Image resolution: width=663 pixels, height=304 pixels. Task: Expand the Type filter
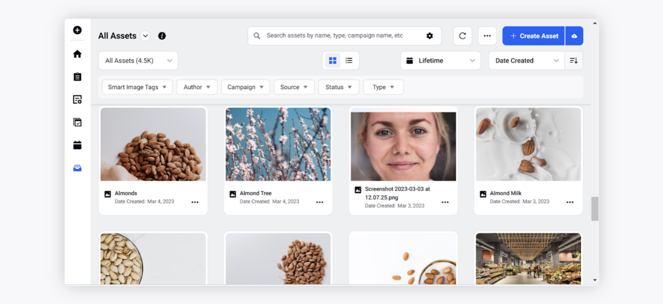pos(383,87)
